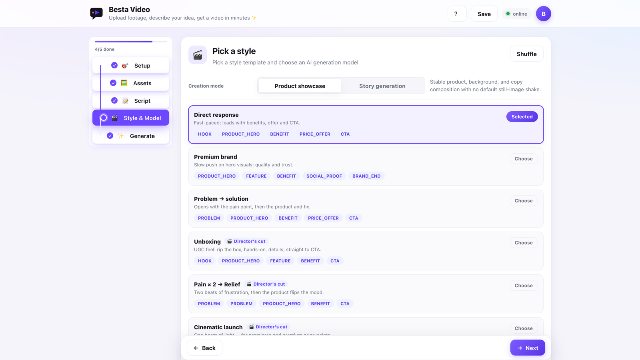Image resolution: width=640 pixels, height=360 pixels.
Task: Click the Problem → solution card title
Action: coord(221,199)
